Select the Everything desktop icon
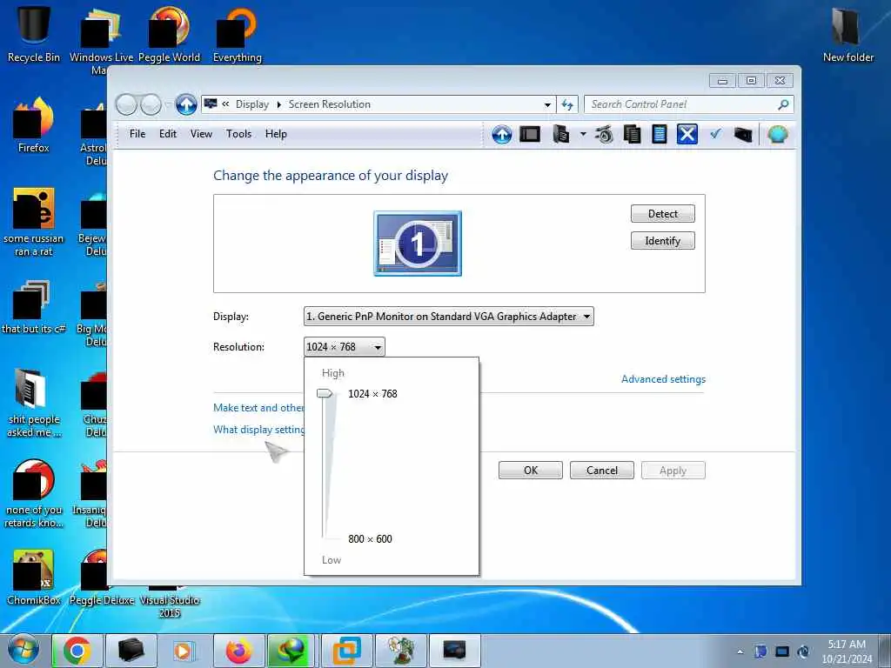The width and height of the screenshot is (891, 668). [237, 34]
